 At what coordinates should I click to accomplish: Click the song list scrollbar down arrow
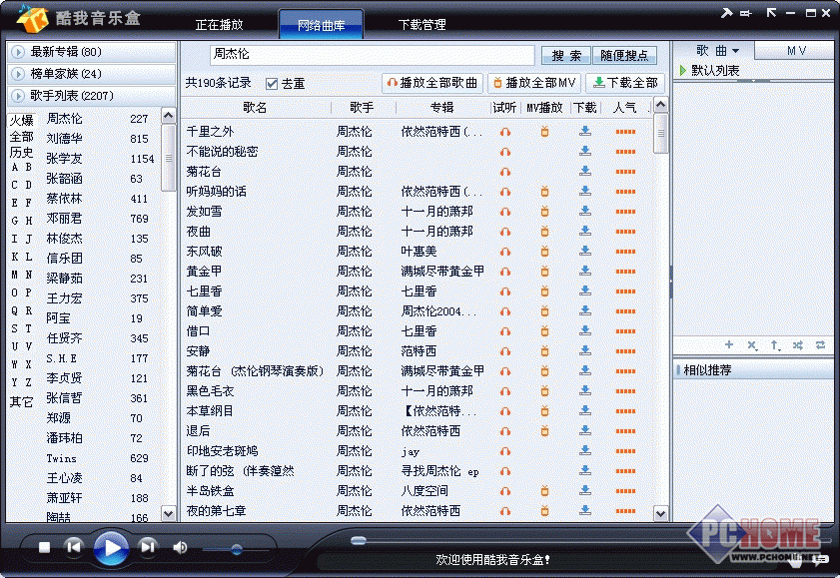[660, 513]
